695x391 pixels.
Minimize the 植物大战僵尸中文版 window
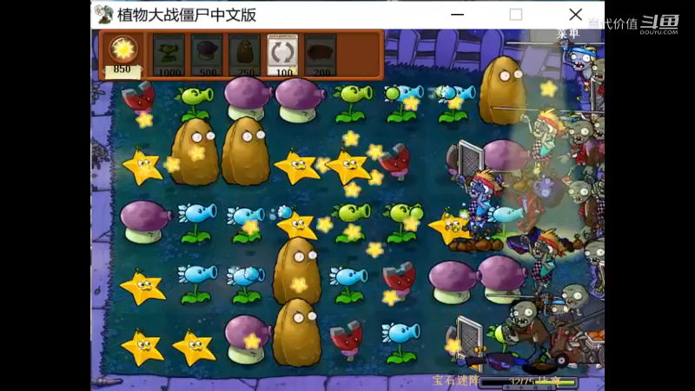coord(458,15)
